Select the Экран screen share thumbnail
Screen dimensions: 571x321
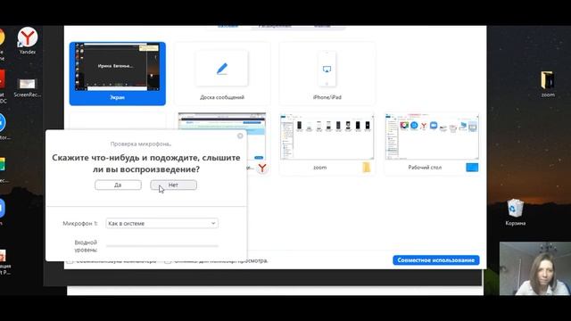[x=117, y=73]
